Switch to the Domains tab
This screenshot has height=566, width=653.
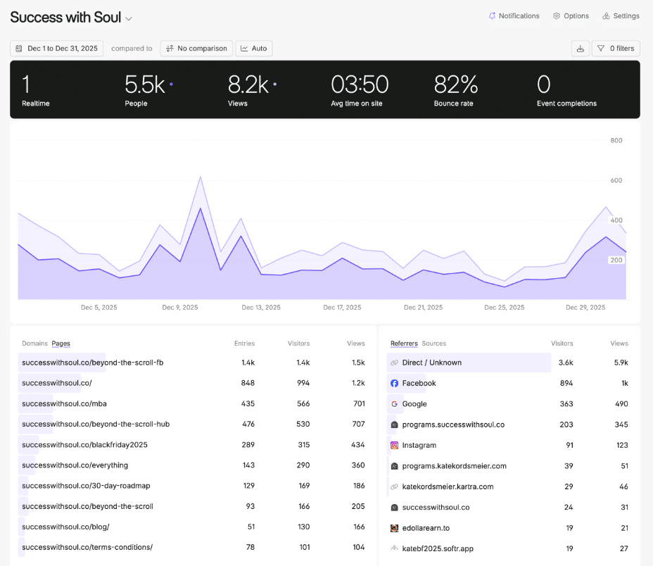click(34, 344)
